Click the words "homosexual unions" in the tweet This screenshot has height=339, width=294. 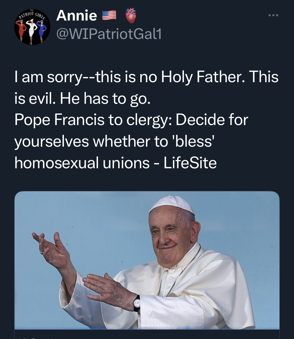point(82,163)
